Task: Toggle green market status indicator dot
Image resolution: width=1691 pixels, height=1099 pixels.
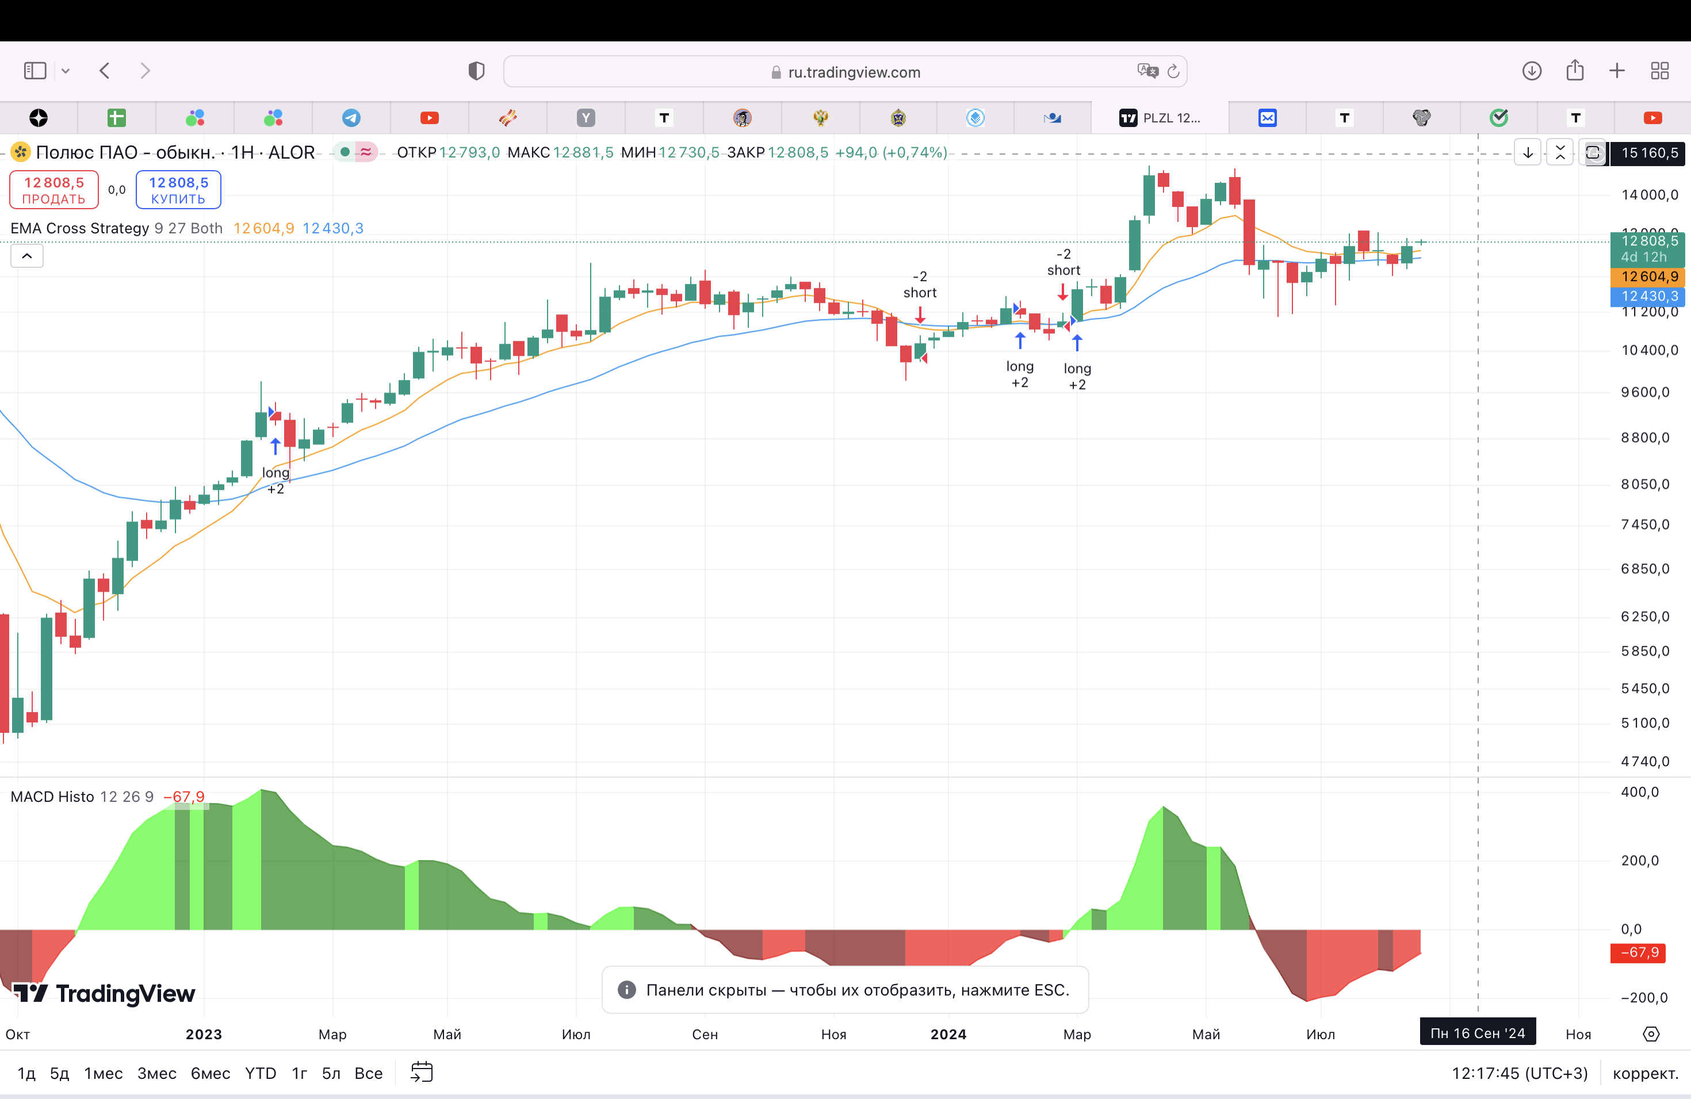Action: [x=345, y=152]
